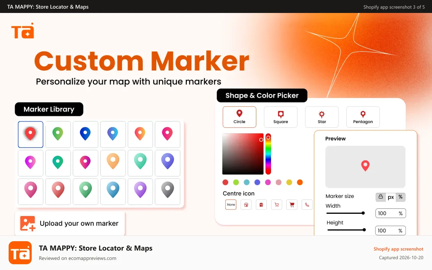Pick the magenta preset color swatch

click(268, 183)
